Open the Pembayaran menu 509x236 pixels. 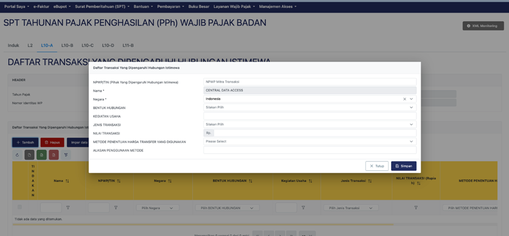coord(171,7)
